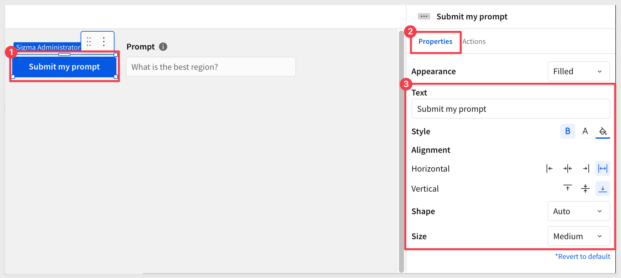Set horizontal alignment to right
This screenshot has width=621, height=278.
tap(586, 168)
